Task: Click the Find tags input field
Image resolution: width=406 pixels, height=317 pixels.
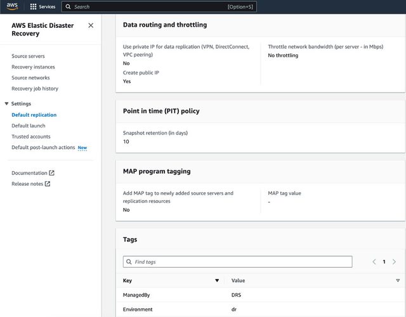Action: point(241,262)
